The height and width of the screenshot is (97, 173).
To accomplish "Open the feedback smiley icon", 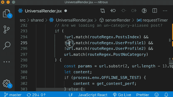I will click(x=157, y=95).
